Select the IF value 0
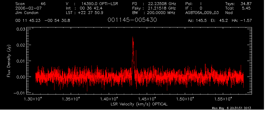269x137 pixels. pyautogui.click(x=201, y=8)
